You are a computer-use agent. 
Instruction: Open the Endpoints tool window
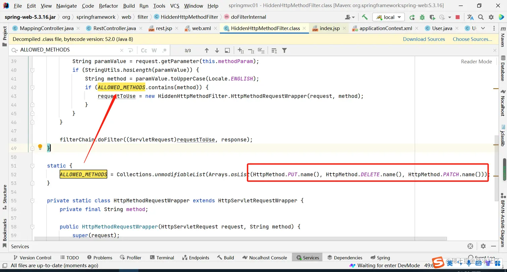tap(196, 258)
